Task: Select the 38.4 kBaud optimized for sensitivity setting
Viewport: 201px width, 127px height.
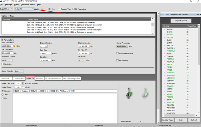Action: pos(61,32)
